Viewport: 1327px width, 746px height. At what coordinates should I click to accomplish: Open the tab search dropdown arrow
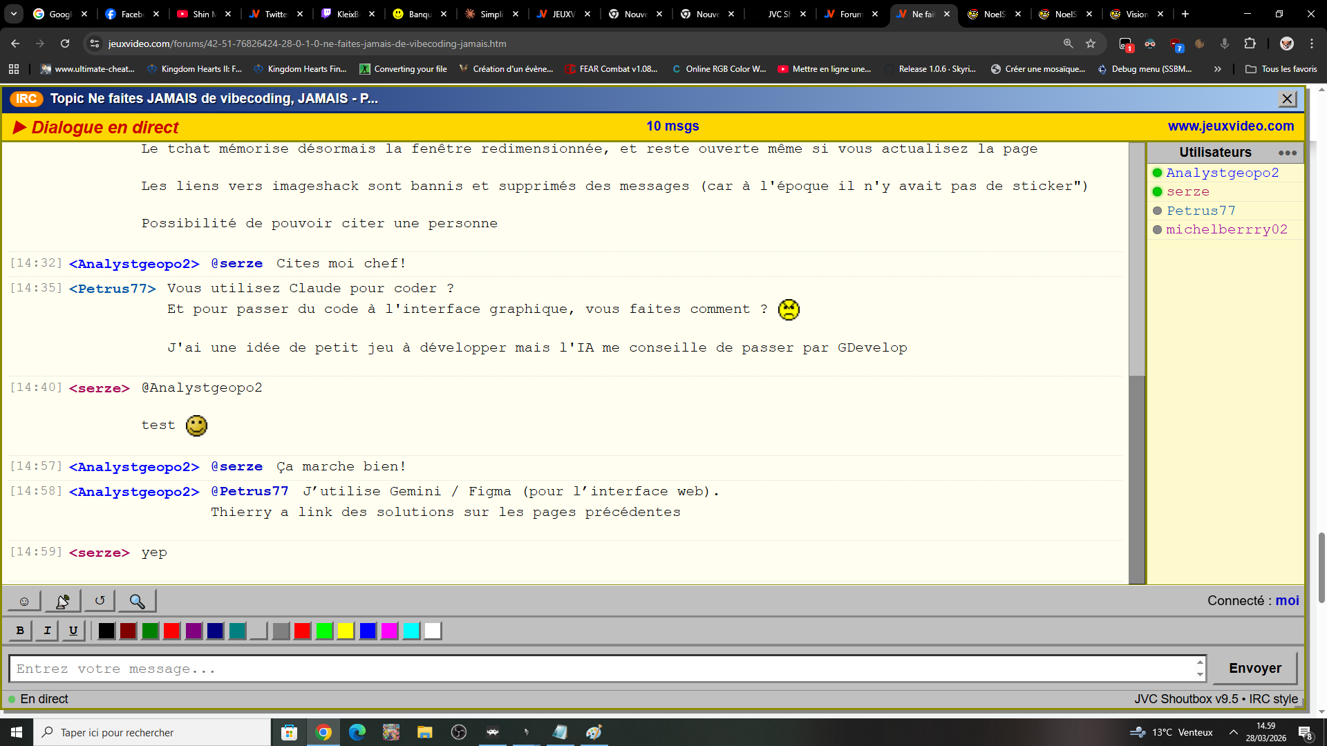[x=14, y=14]
